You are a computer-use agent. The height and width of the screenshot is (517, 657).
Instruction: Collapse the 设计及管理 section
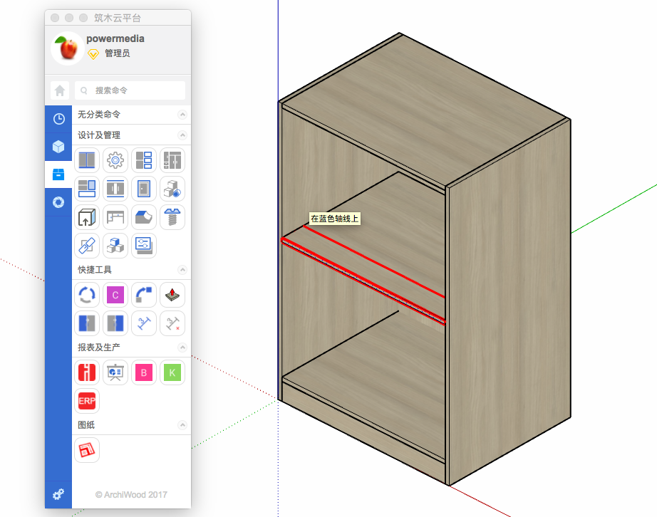182,135
